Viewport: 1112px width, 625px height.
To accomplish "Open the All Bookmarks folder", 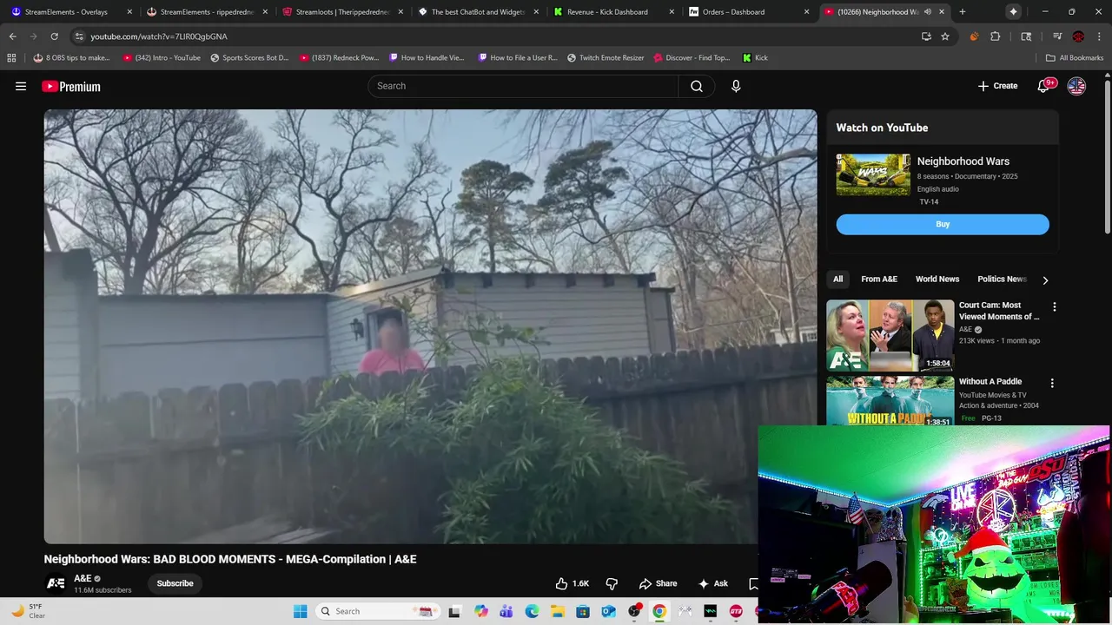I will point(1075,58).
